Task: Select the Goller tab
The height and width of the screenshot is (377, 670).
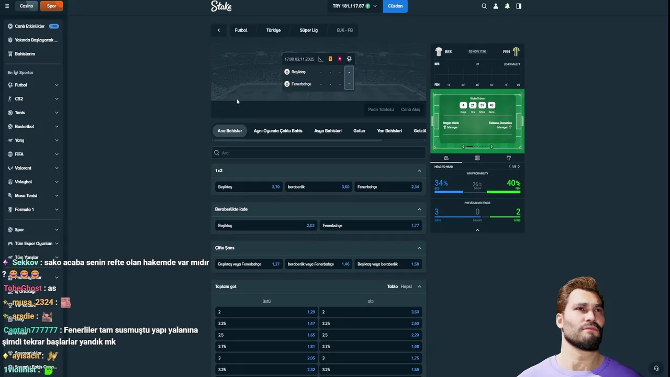Action: click(359, 131)
